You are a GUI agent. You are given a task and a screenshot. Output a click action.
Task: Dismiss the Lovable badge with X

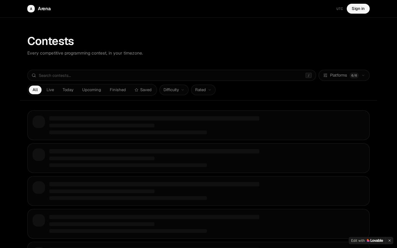pos(390,241)
